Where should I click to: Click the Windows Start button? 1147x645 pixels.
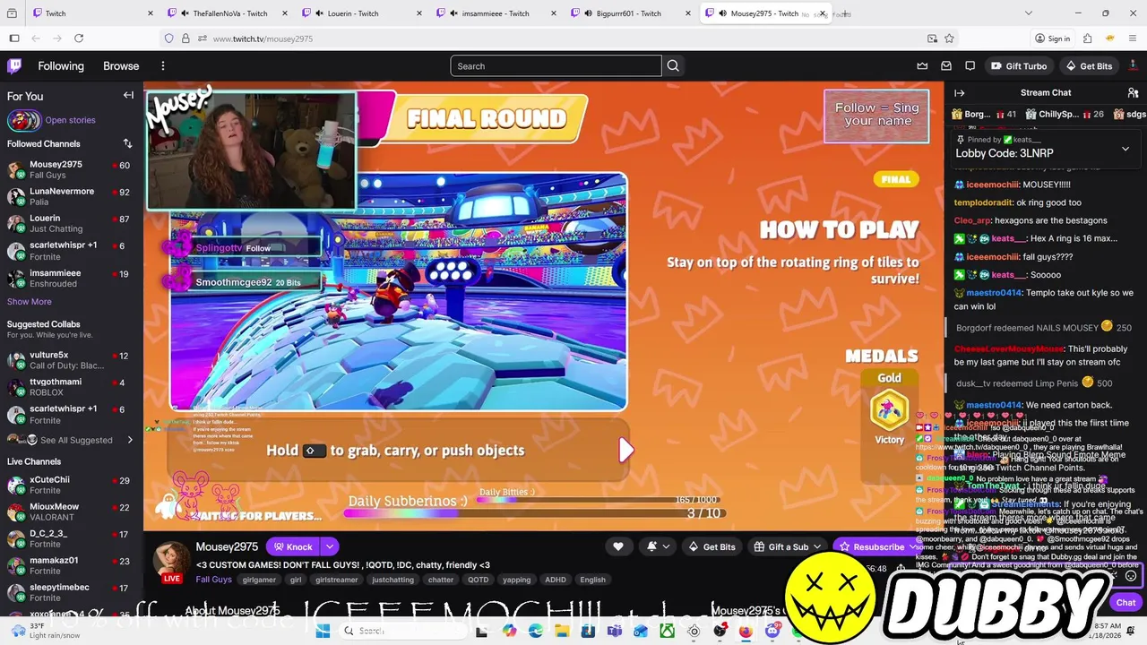point(323,631)
